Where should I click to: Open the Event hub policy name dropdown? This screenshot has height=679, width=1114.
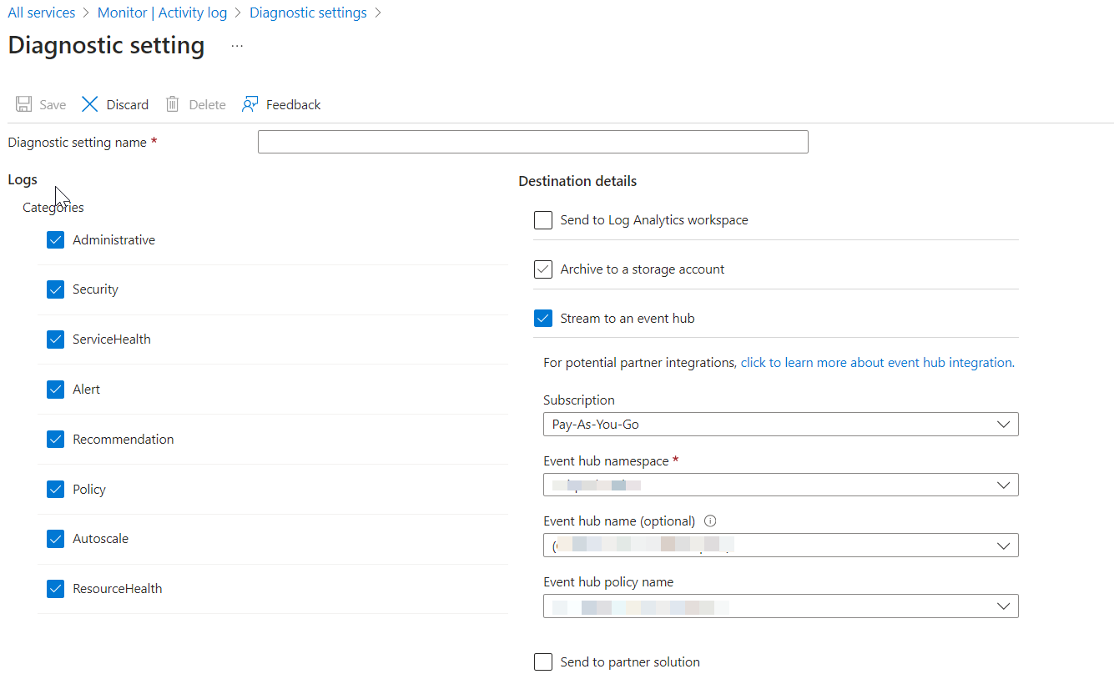tap(780, 606)
